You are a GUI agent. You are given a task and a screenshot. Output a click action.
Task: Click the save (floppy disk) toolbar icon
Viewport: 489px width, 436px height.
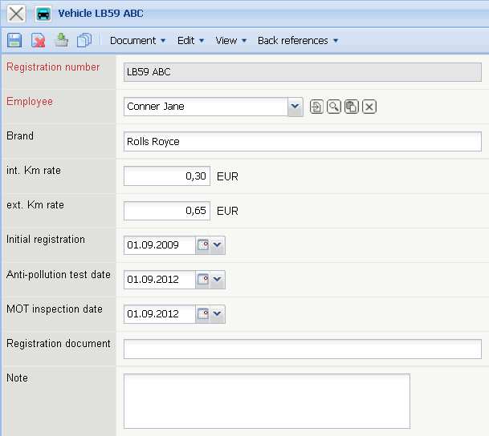point(14,40)
